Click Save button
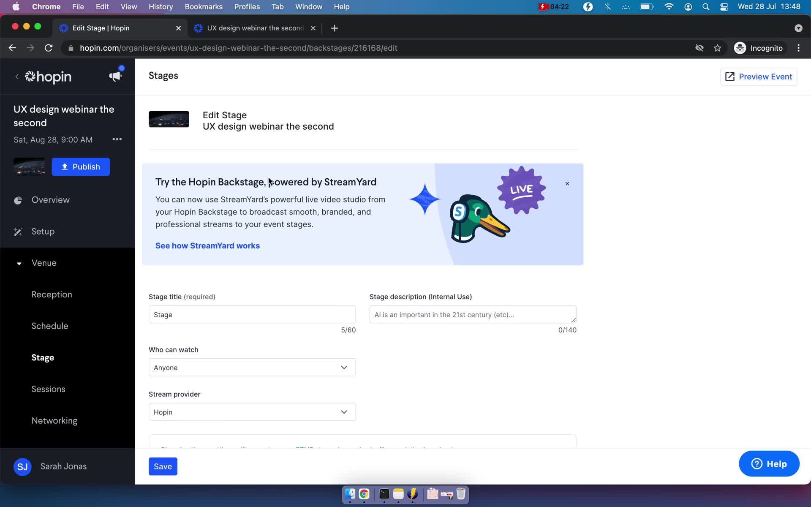The height and width of the screenshot is (507, 811). point(163,466)
